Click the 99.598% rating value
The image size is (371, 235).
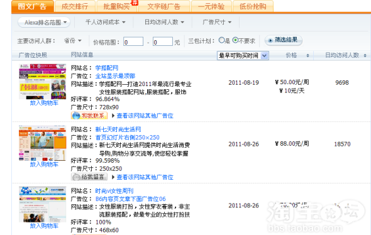pos(108,161)
